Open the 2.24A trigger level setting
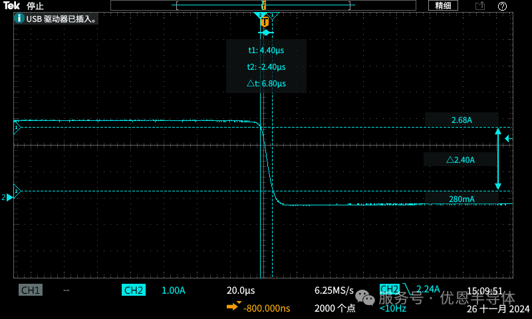The width and height of the screenshot is (532, 319). tap(428, 288)
